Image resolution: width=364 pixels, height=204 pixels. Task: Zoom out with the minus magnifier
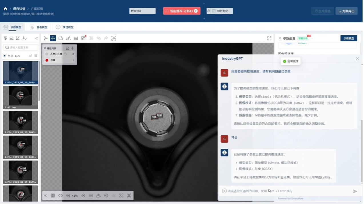(x=68, y=196)
